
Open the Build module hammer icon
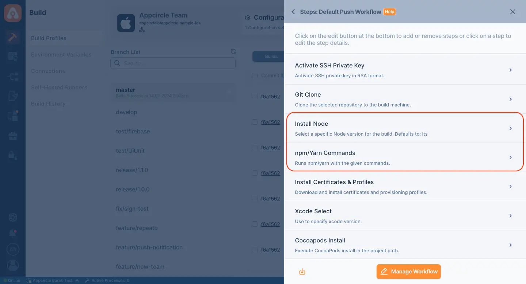pos(13,38)
